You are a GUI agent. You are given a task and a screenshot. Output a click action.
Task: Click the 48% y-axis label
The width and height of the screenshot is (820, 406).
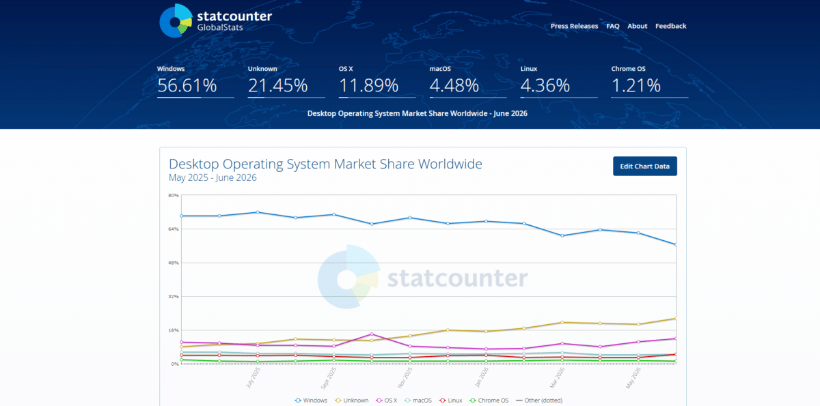(174, 263)
